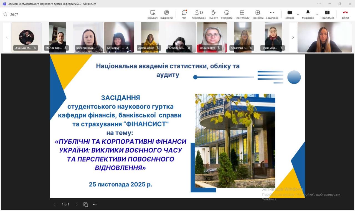
Task: Open the Додатково more actions menu
Action: 272,14
